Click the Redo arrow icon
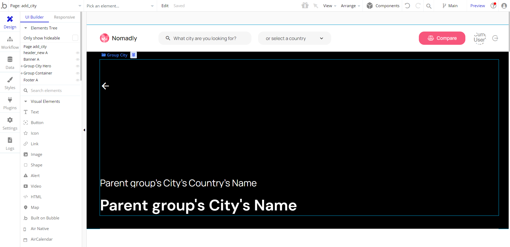The width and height of the screenshot is (510, 247). pos(418,6)
